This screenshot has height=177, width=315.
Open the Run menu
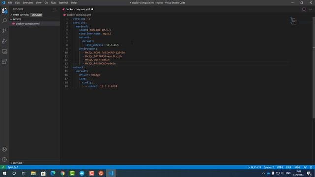click(x=53, y=3)
